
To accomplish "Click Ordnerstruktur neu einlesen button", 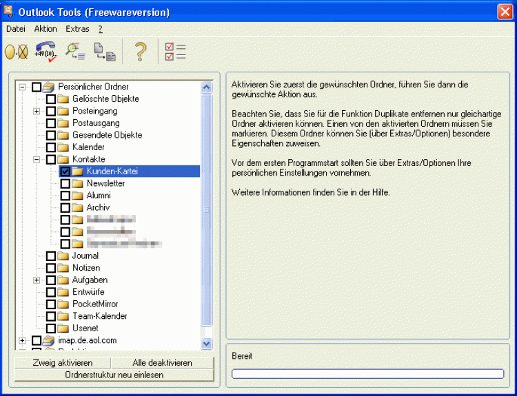I will pyautogui.click(x=114, y=375).
